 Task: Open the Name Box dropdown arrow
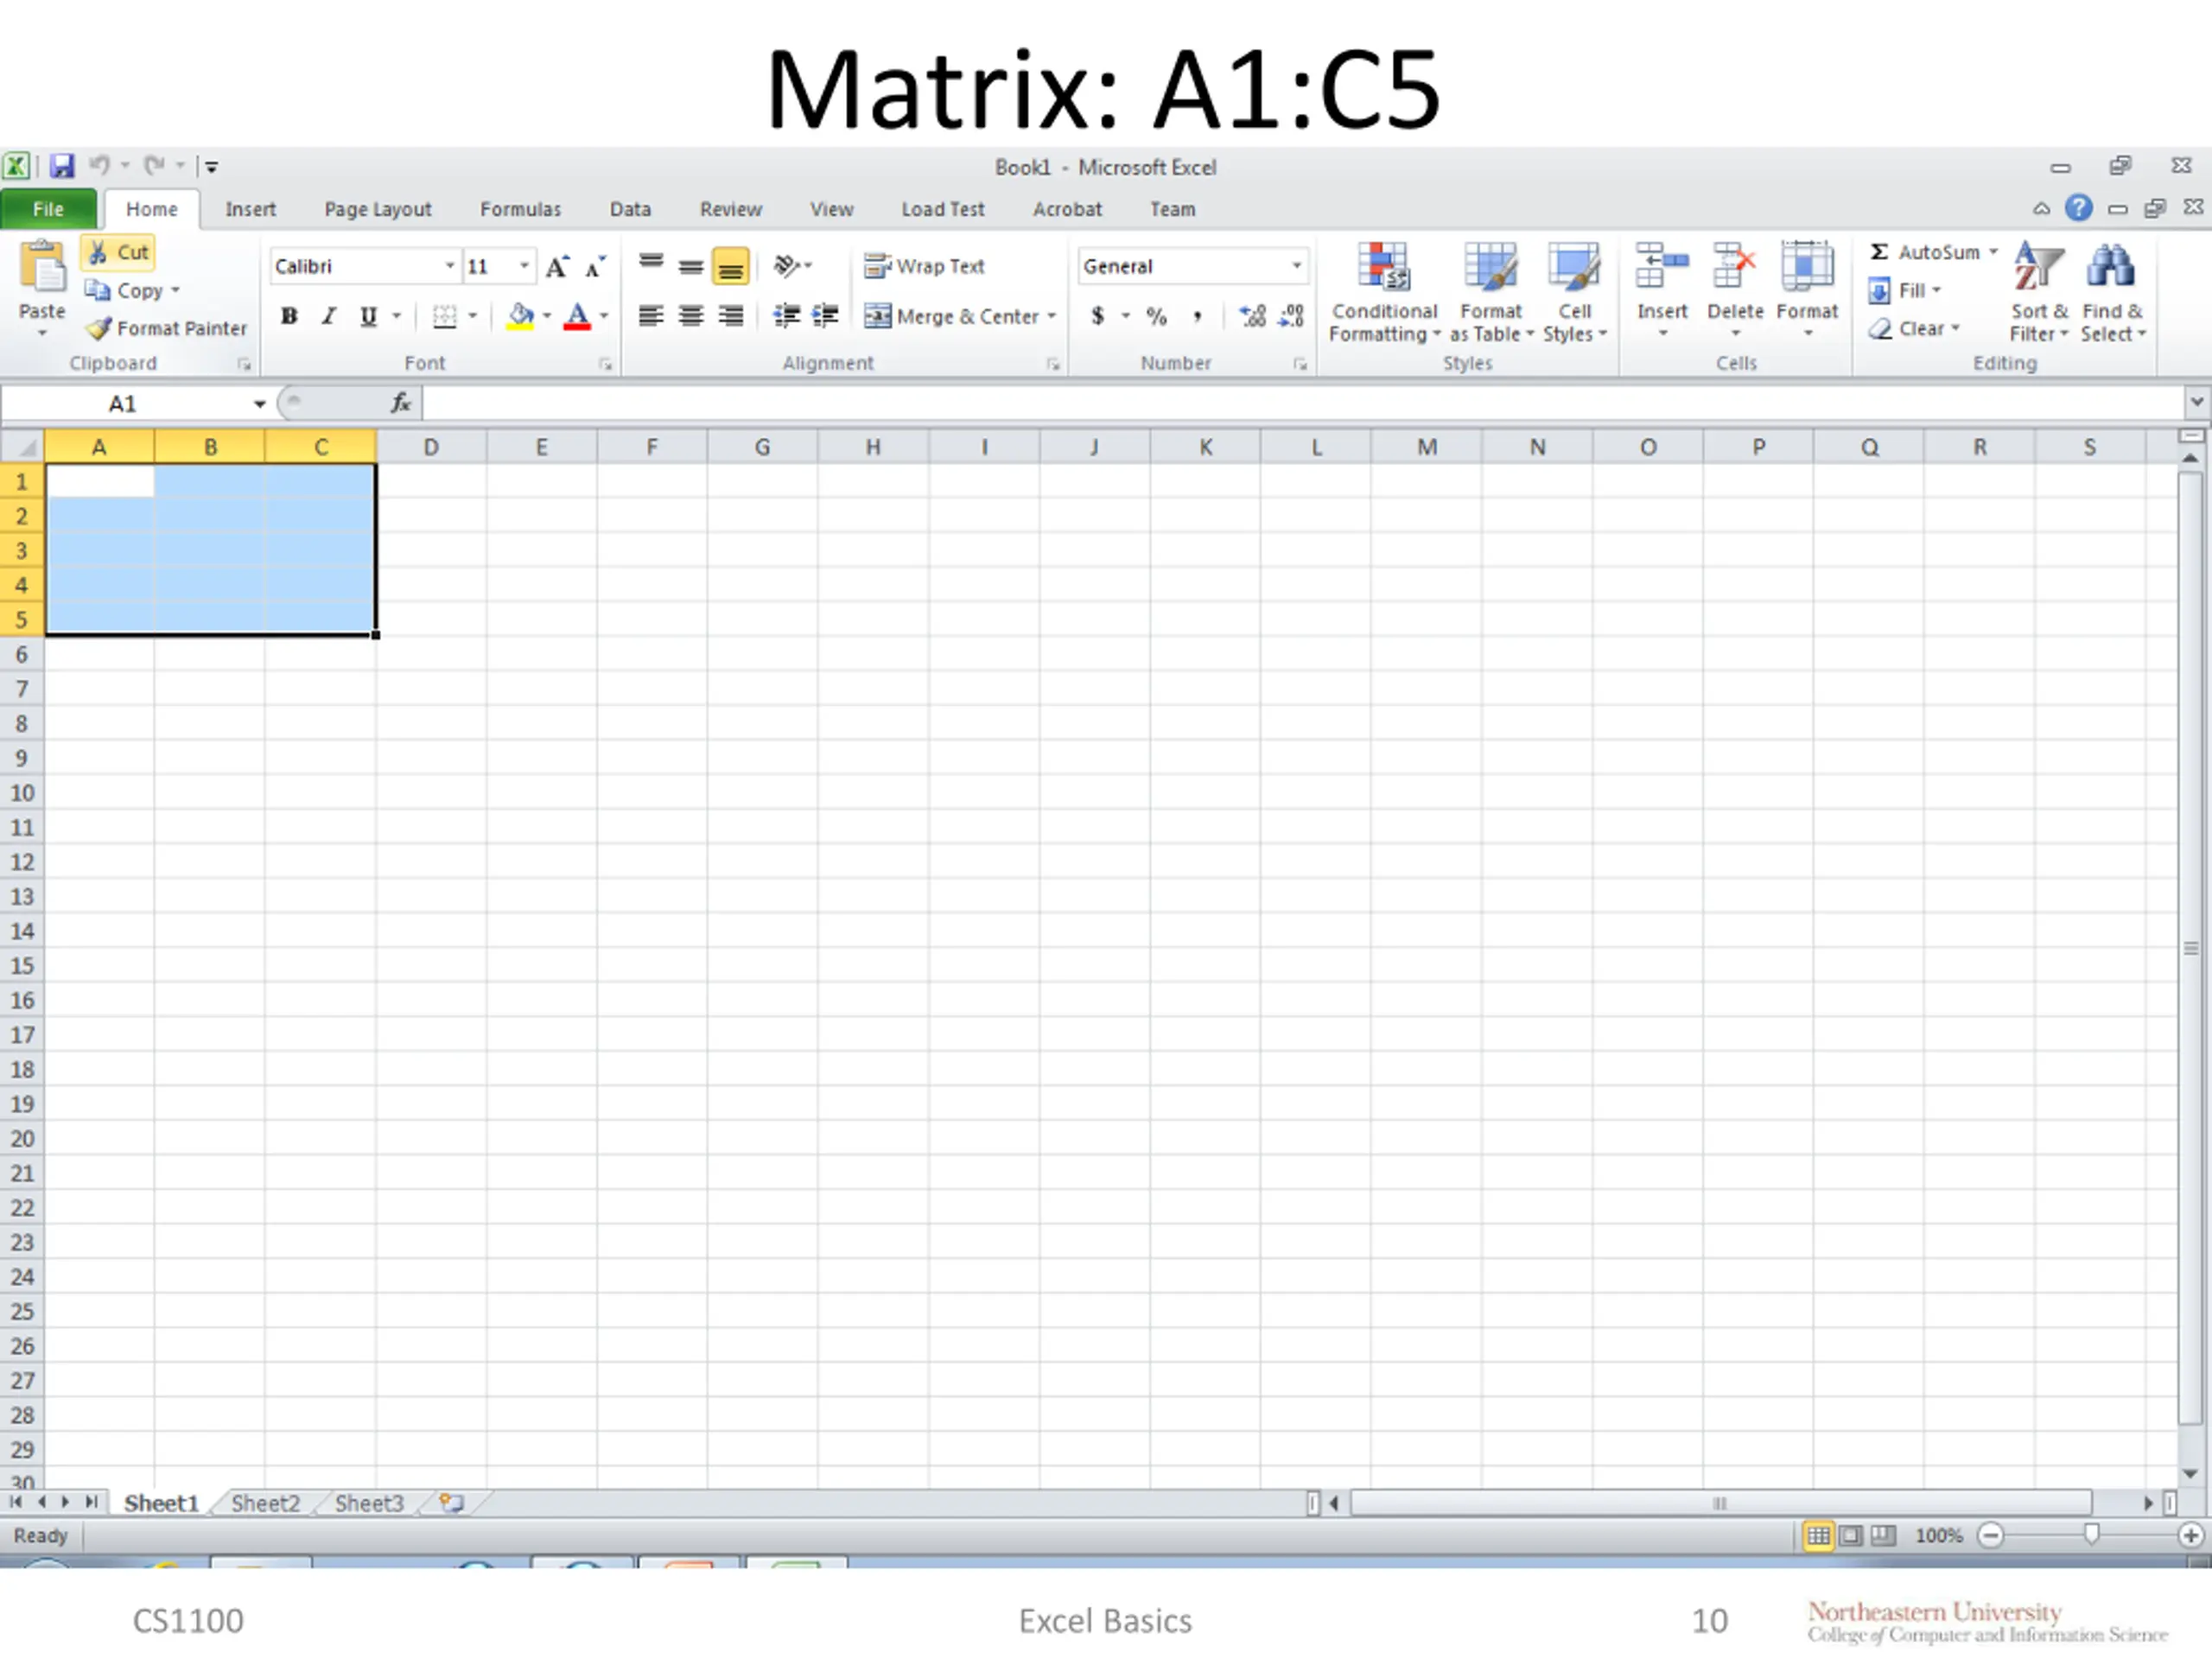(x=259, y=404)
